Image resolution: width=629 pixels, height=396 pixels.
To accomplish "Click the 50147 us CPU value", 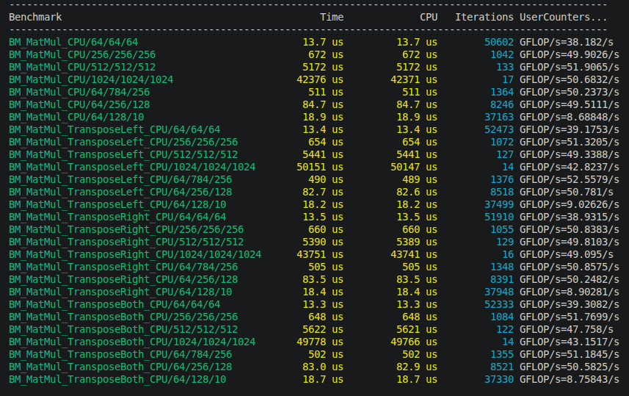I will (x=414, y=167).
